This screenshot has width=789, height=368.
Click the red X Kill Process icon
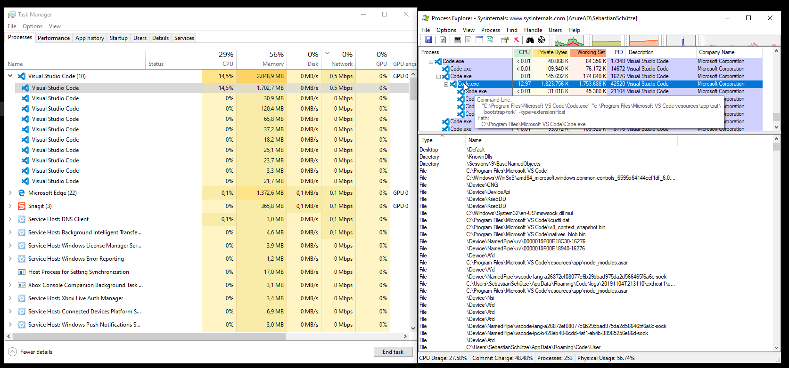516,40
